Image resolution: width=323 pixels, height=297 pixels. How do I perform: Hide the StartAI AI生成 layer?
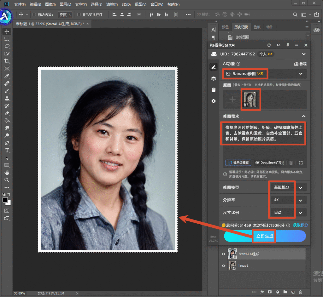223,254
